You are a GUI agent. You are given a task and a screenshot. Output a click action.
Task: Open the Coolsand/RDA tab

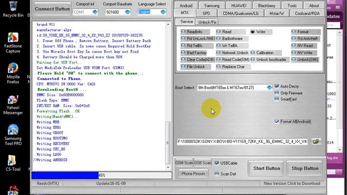coord(307,14)
